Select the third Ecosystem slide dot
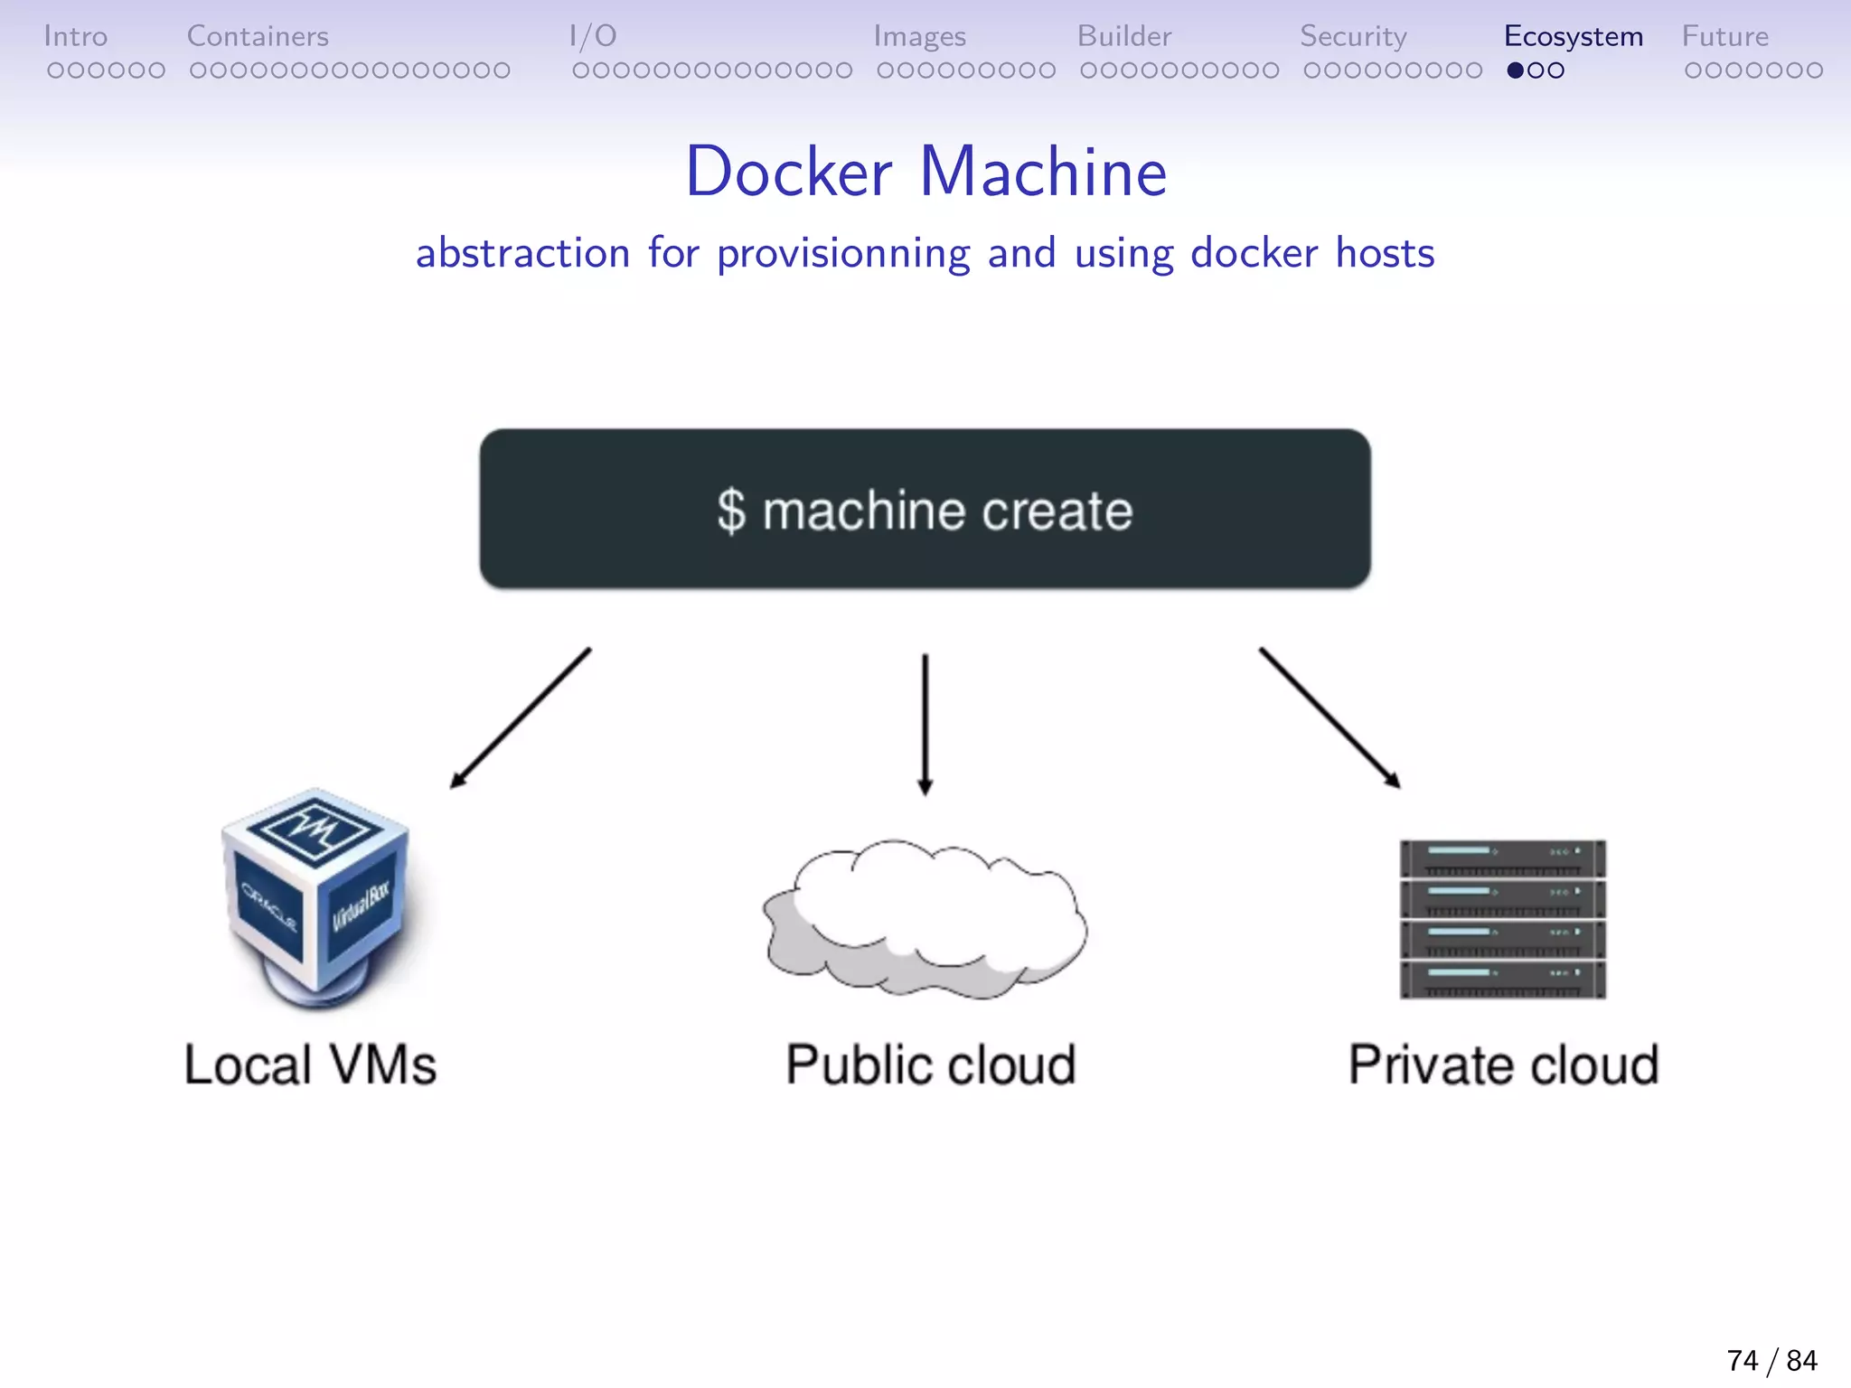Screen dimensions: 1851x1388 click(x=1555, y=70)
